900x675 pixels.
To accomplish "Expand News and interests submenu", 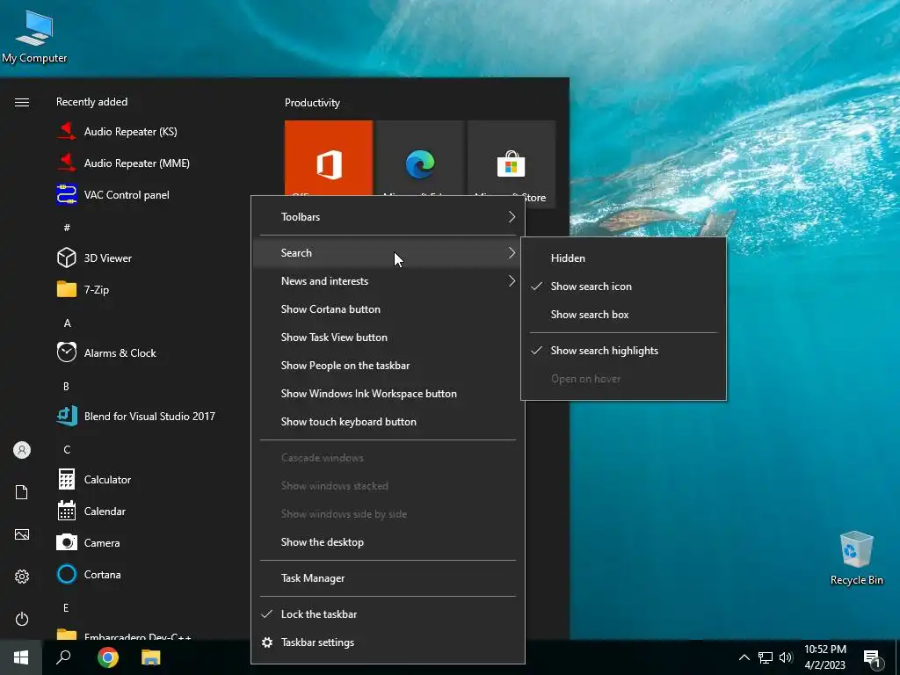I will point(388,281).
